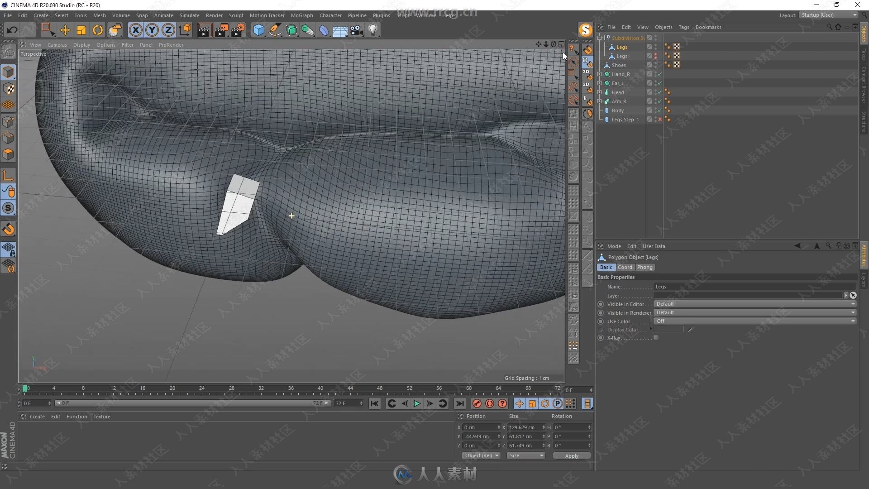Open the Spline Pen tool
Image resolution: width=869 pixels, height=489 pixels.
pyautogui.click(x=275, y=30)
